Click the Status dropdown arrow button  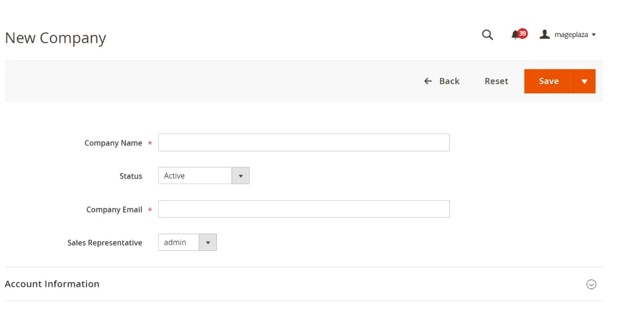(x=240, y=176)
